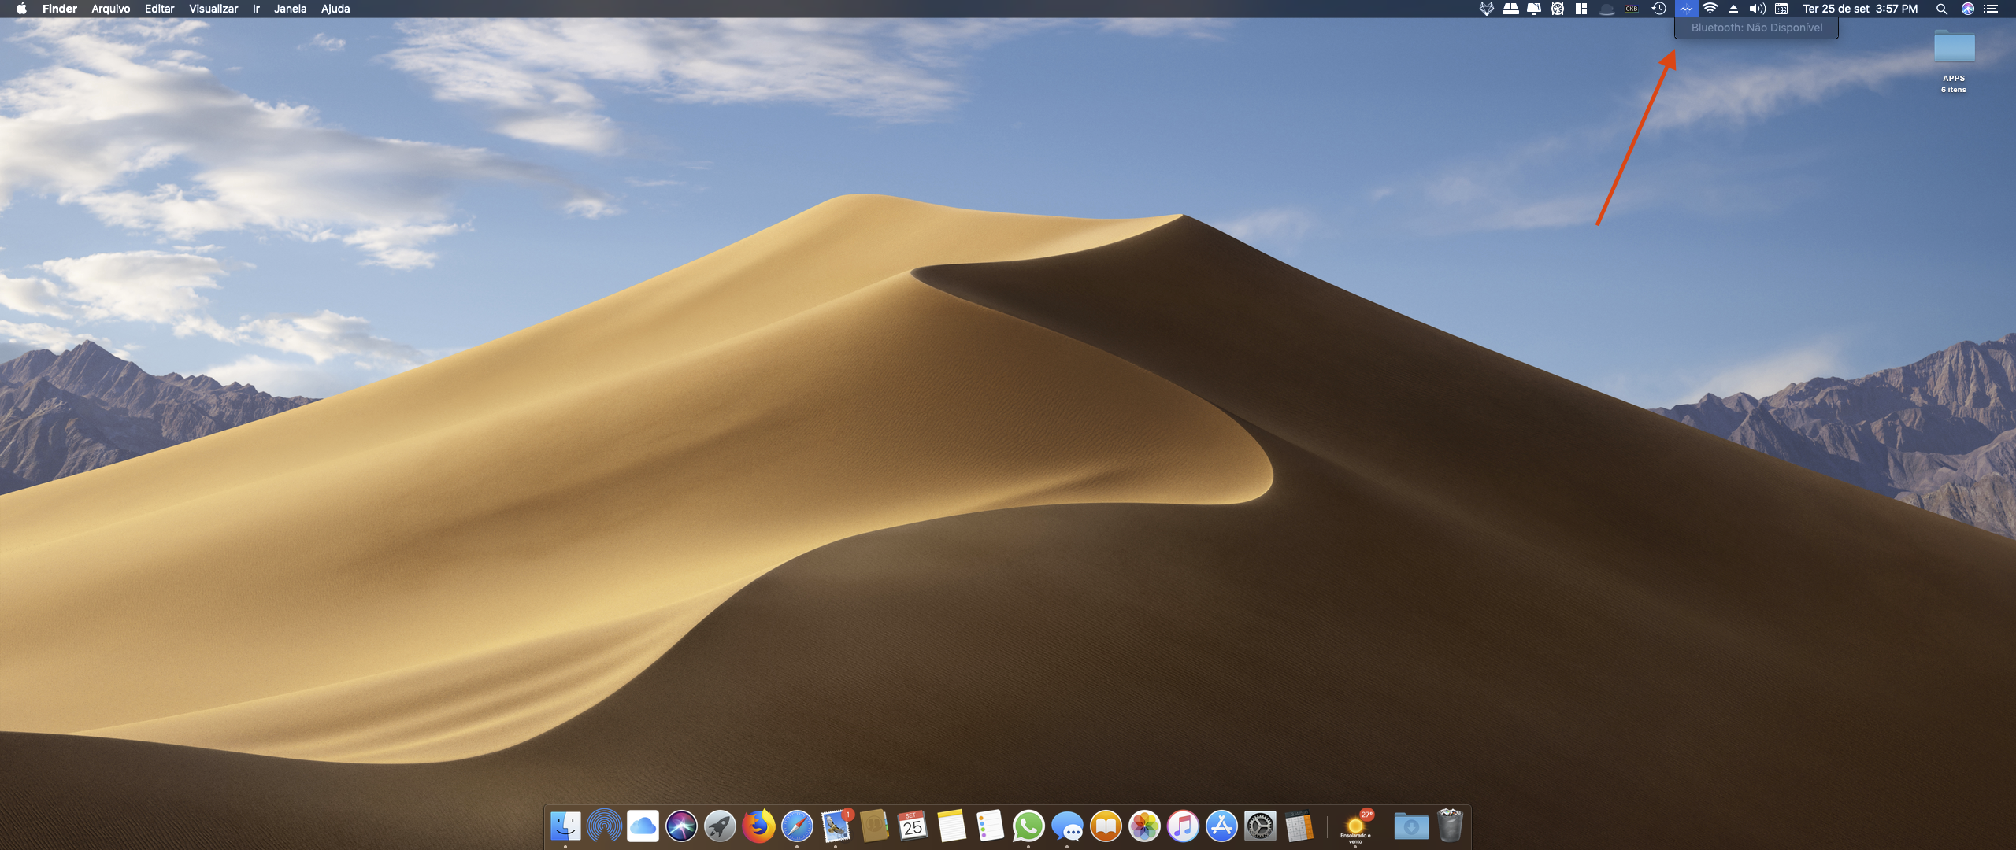2016x850 pixels.
Task: Open the Trash in the Dock
Action: click(x=1450, y=826)
